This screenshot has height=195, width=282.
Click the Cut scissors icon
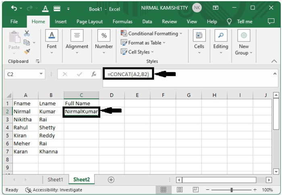tap(27, 33)
